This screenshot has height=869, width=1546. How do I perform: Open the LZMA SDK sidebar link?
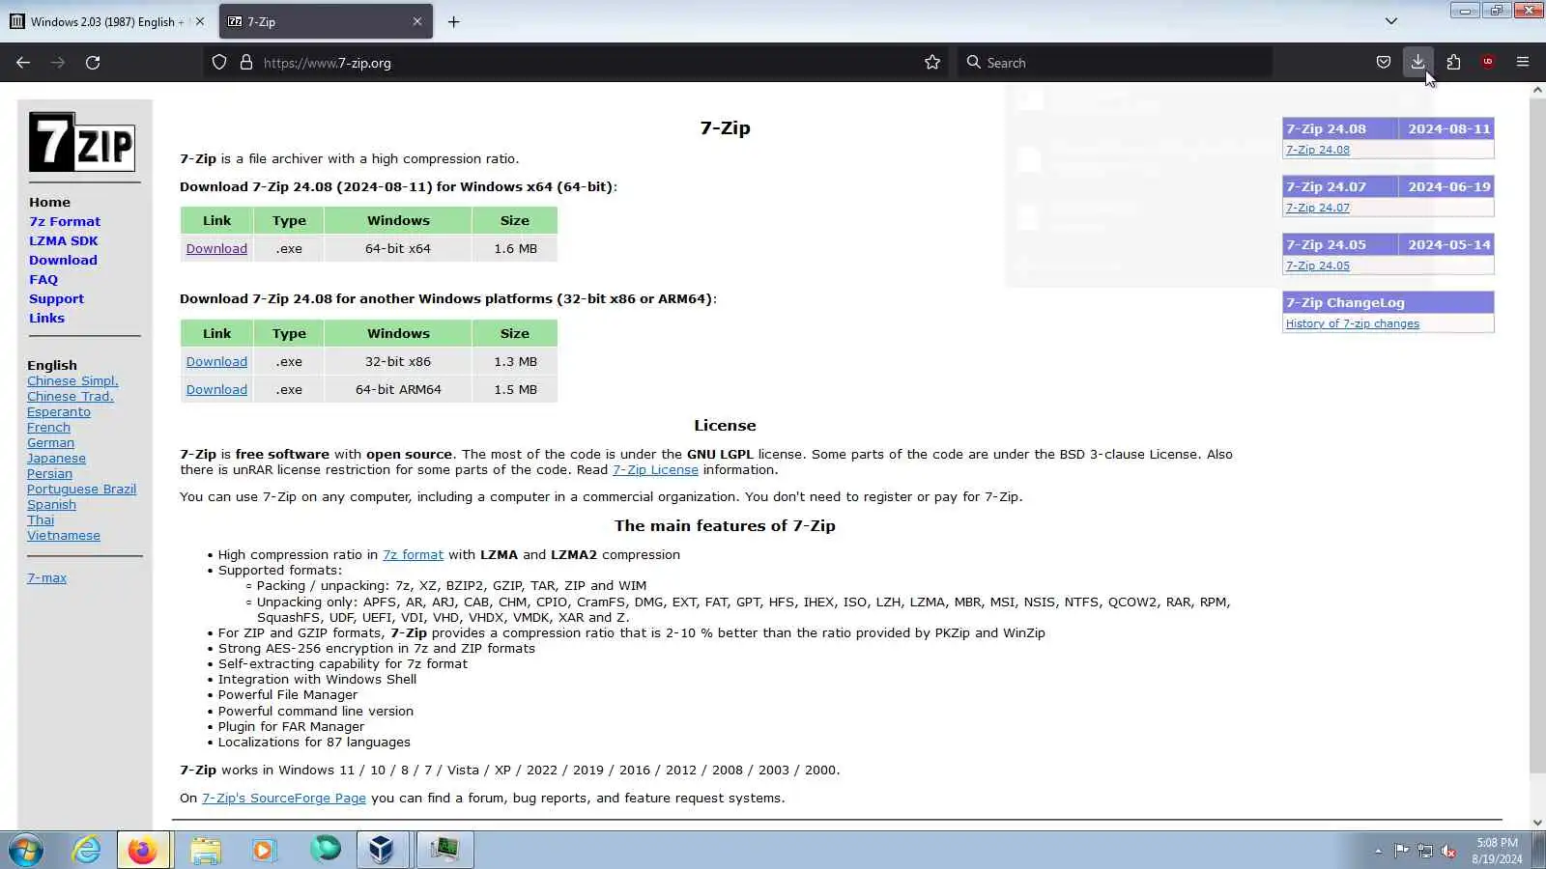(64, 240)
